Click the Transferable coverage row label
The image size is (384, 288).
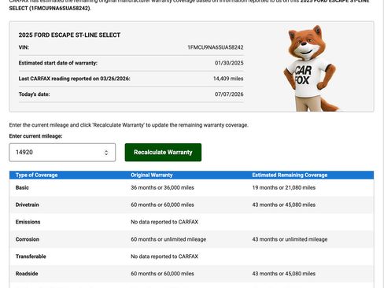(31, 257)
